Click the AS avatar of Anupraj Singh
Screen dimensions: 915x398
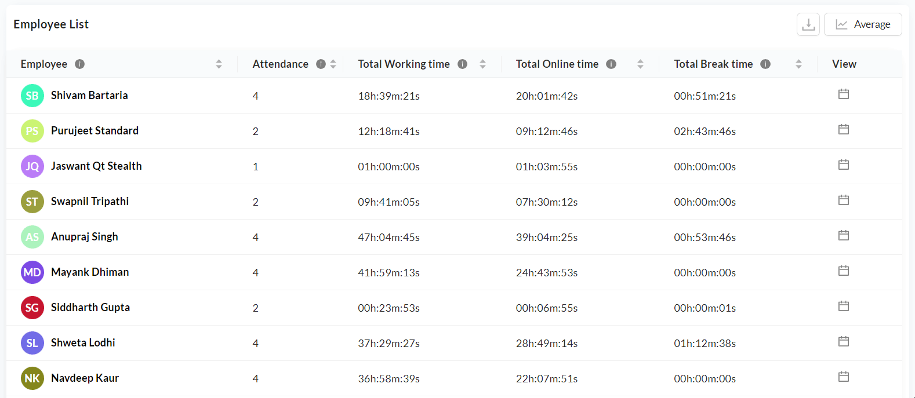[32, 237]
